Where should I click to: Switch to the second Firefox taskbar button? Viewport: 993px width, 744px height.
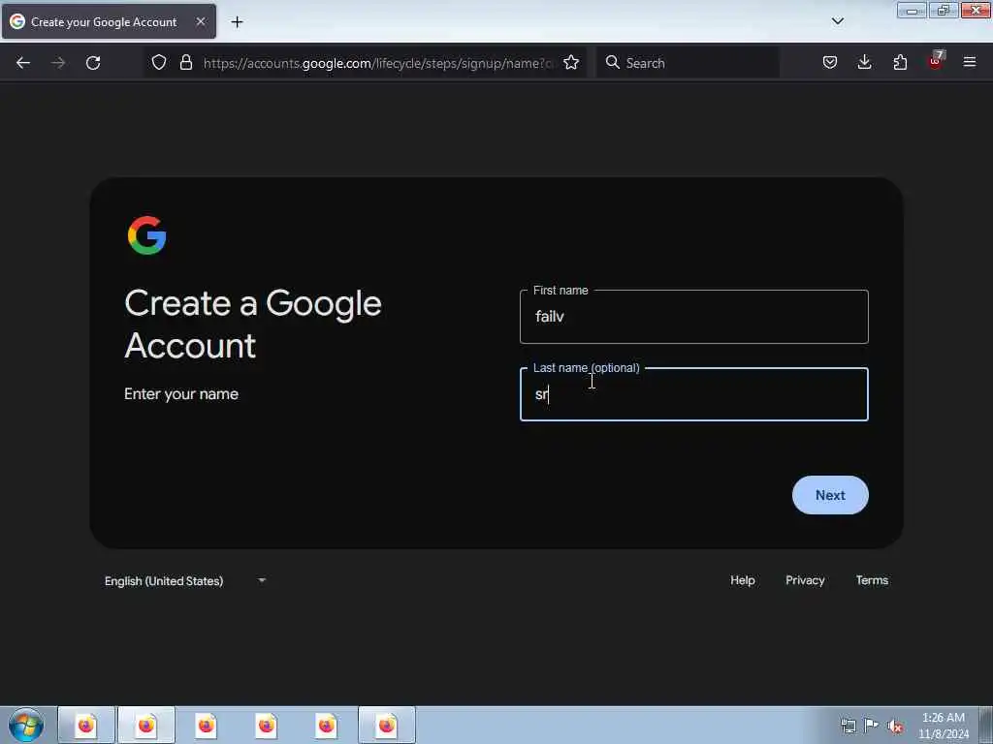[x=146, y=725]
